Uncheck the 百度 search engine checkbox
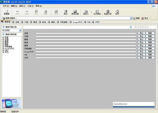 (x=3, y=38)
